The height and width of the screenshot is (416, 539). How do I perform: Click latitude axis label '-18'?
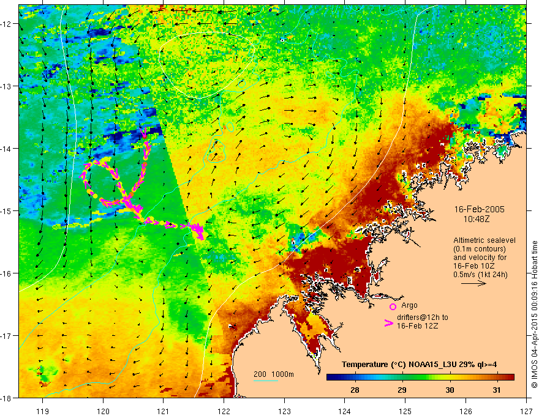click(7, 398)
